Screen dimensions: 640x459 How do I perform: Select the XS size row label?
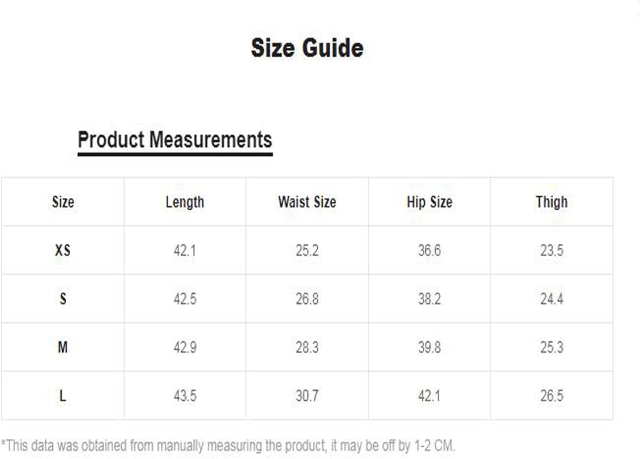coord(63,250)
